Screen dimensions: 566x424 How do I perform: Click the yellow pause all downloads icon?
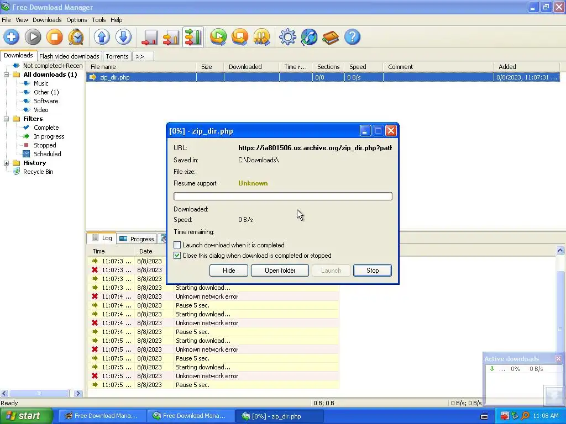coord(261,37)
